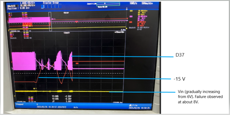The height and width of the screenshot is (115, 230).
Task: Click the 500ms/div timebase readout
Action: [147, 3]
